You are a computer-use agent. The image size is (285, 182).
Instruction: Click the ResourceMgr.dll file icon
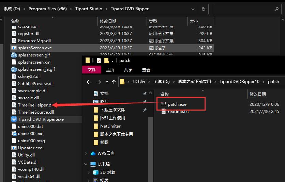coord(14,40)
